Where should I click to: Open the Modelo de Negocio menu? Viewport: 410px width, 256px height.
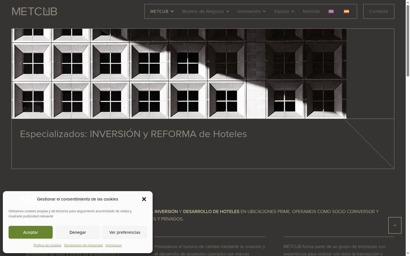point(203,11)
